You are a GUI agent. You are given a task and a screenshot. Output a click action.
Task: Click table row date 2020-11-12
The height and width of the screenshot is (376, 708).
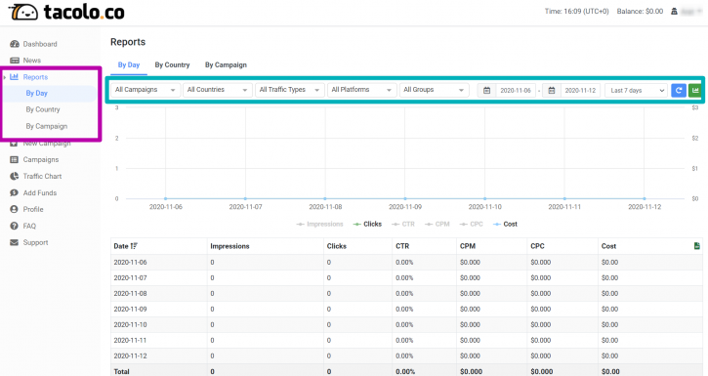pos(130,355)
